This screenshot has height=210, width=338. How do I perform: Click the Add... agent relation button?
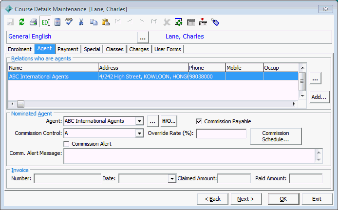click(319, 97)
